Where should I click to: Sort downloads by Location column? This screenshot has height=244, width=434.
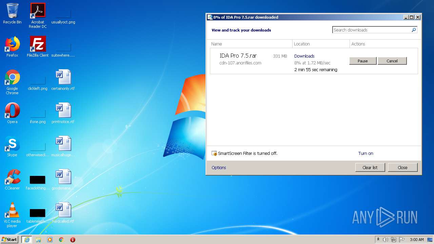click(321, 44)
